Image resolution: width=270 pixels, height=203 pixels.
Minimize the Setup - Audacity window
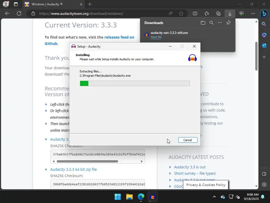pos(170,46)
